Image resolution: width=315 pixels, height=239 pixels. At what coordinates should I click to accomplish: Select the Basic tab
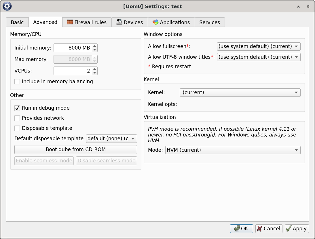click(x=17, y=22)
